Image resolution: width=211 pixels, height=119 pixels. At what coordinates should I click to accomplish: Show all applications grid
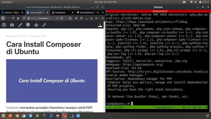(x=207, y=116)
